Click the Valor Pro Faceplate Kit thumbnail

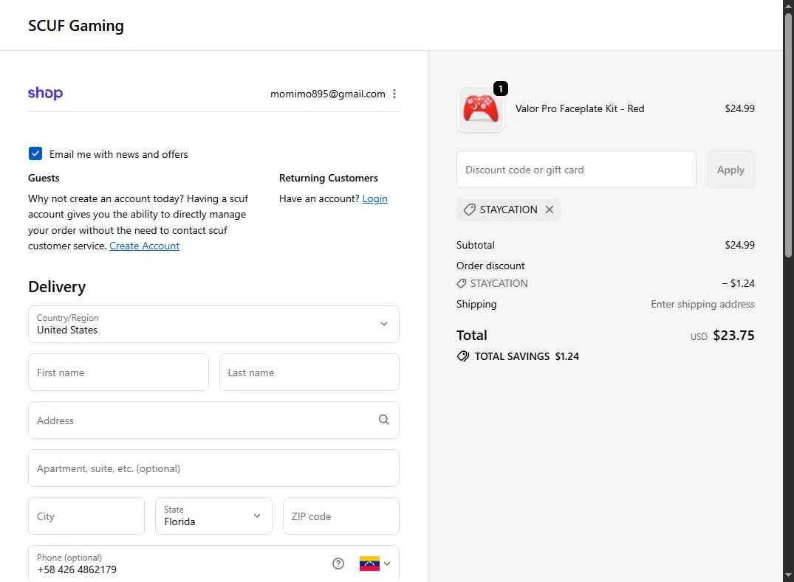point(480,109)
